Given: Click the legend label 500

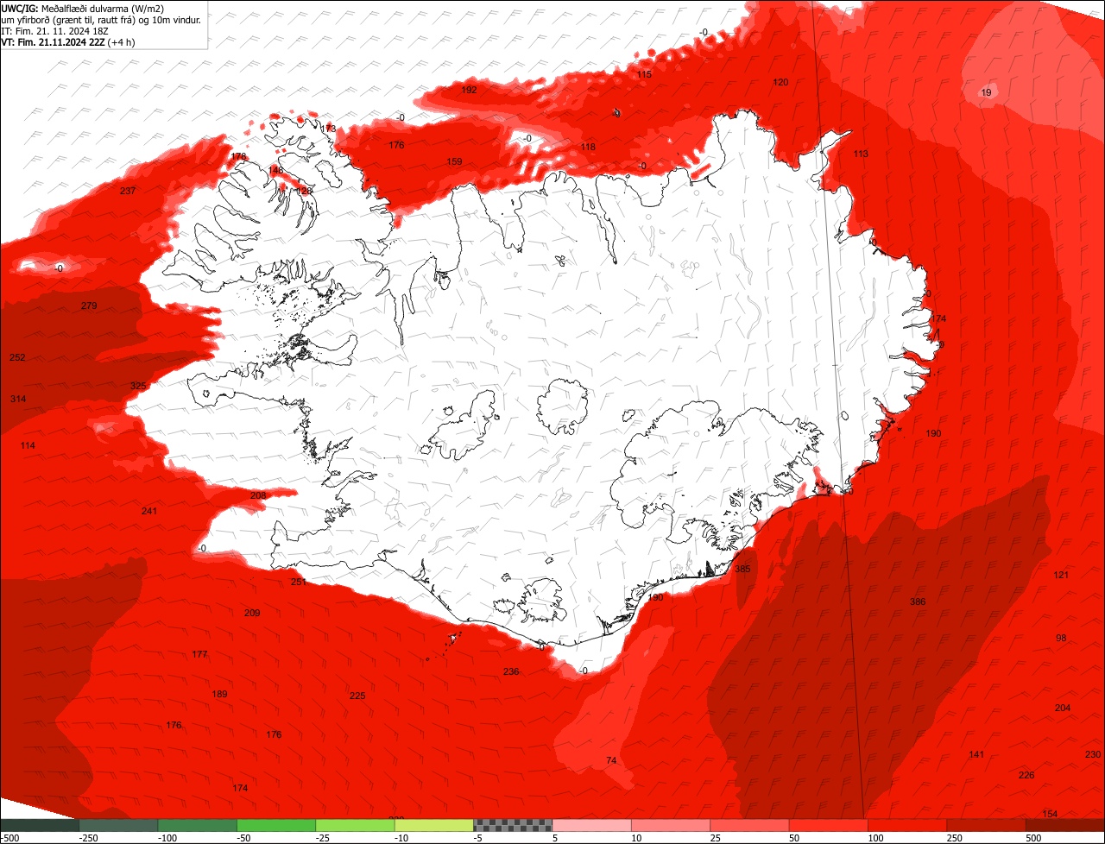Looking at the screenshot, I should [x=1033, y=838].
